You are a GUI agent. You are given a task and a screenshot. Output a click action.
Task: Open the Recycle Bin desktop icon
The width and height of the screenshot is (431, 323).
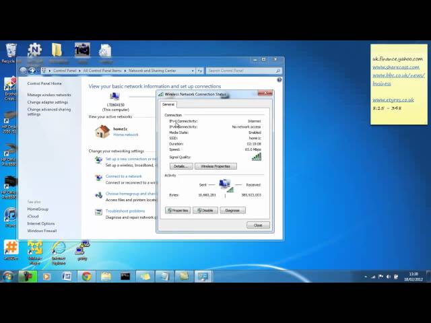tap(11, 51)
